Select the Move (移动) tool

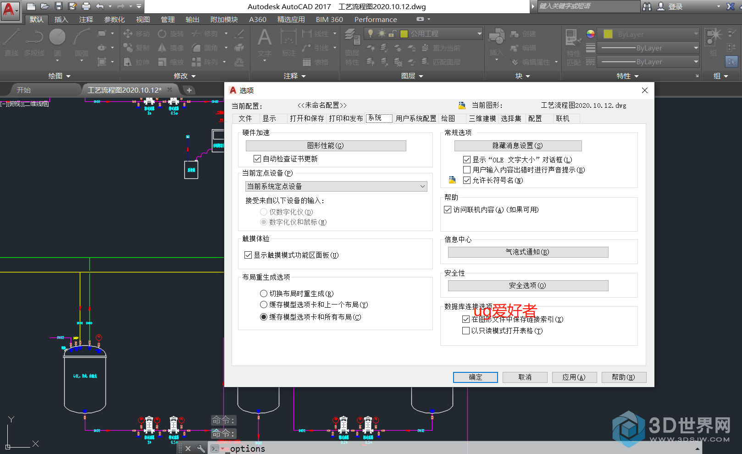pos(137,34)
